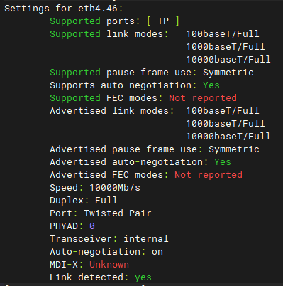Click the 100baseT/Full entry under Supported link modes
The height and width of the screenshot is (286, 283).
(x=223, y=34)
